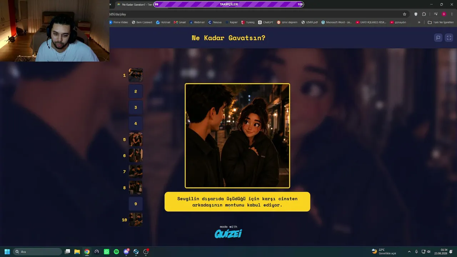Click the purple TAKİPÇİLER progress bar
457x257 pixels.
(228, 4)
